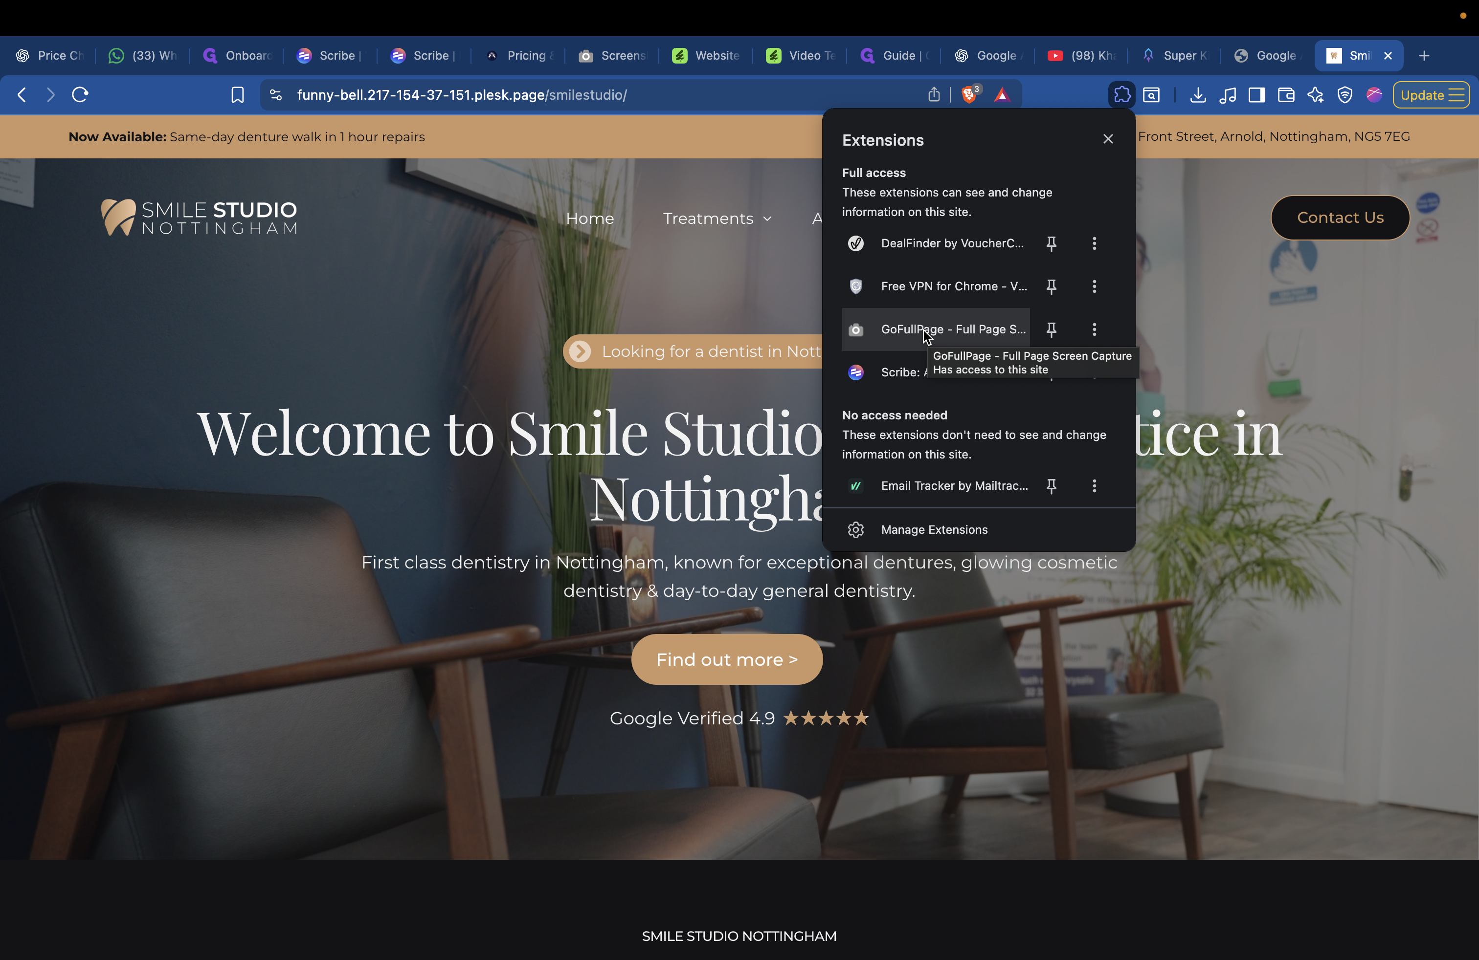Toggle the sidebar panel icon
The image size is (1479, 960).
point(1256,95)
